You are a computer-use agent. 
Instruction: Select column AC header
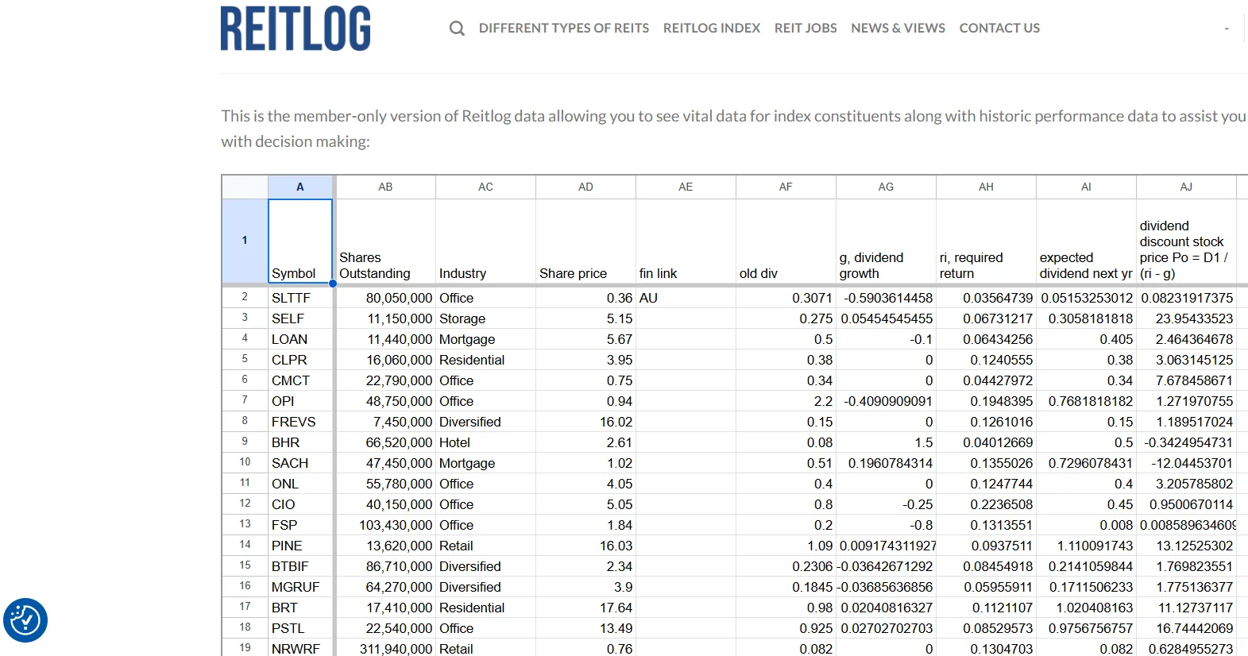[x=485, y=187]
